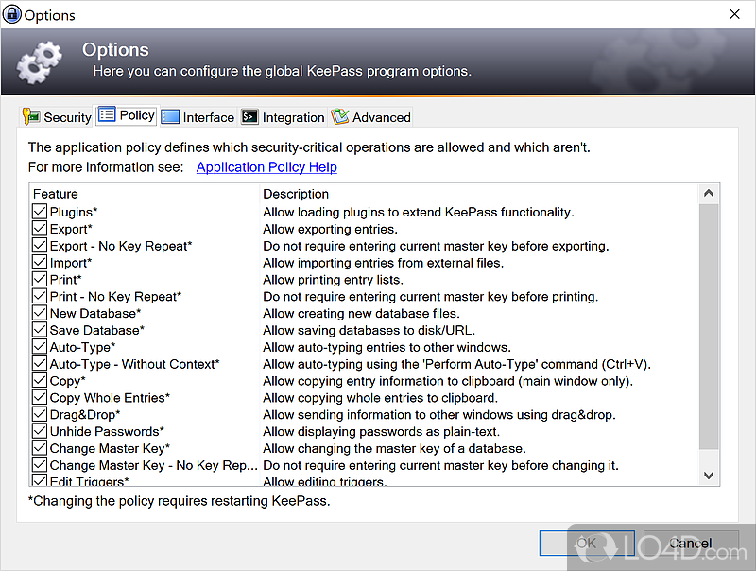Click the Interface tab window icon
Viewport: 756px width, 571px height.
click(170, 117)
